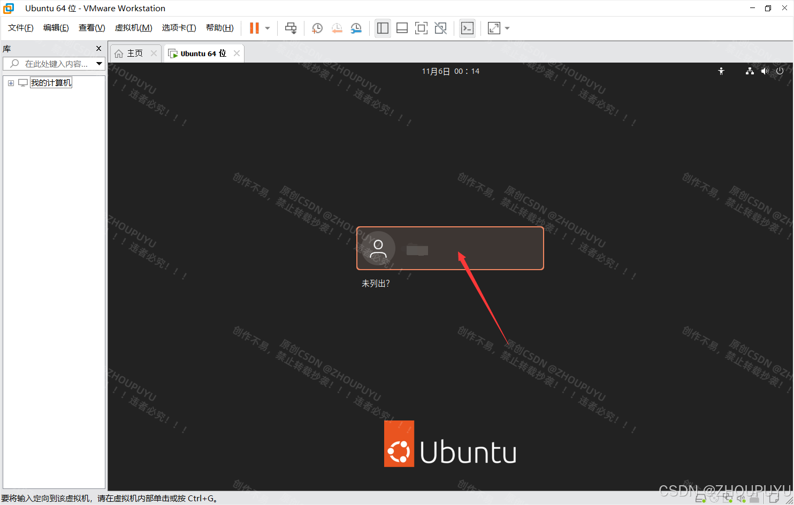This screenshot has height=505, width=794.
Task: Click the date and time in Ubuntu top bar
Action: tap(451, 71)
